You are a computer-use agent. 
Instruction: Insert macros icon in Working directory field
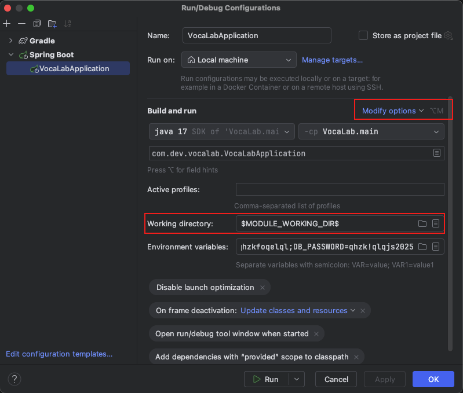[436, 223]
